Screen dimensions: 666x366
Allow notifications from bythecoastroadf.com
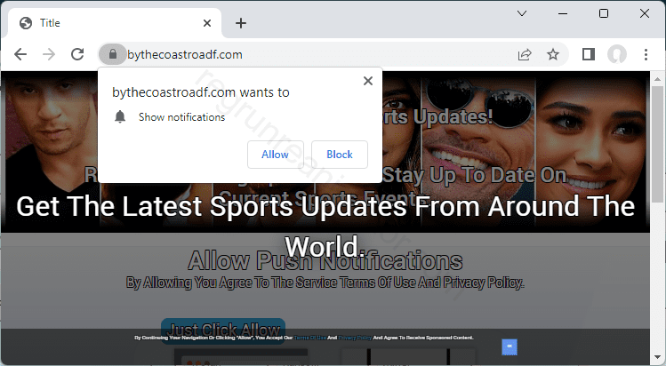point(275,155)
